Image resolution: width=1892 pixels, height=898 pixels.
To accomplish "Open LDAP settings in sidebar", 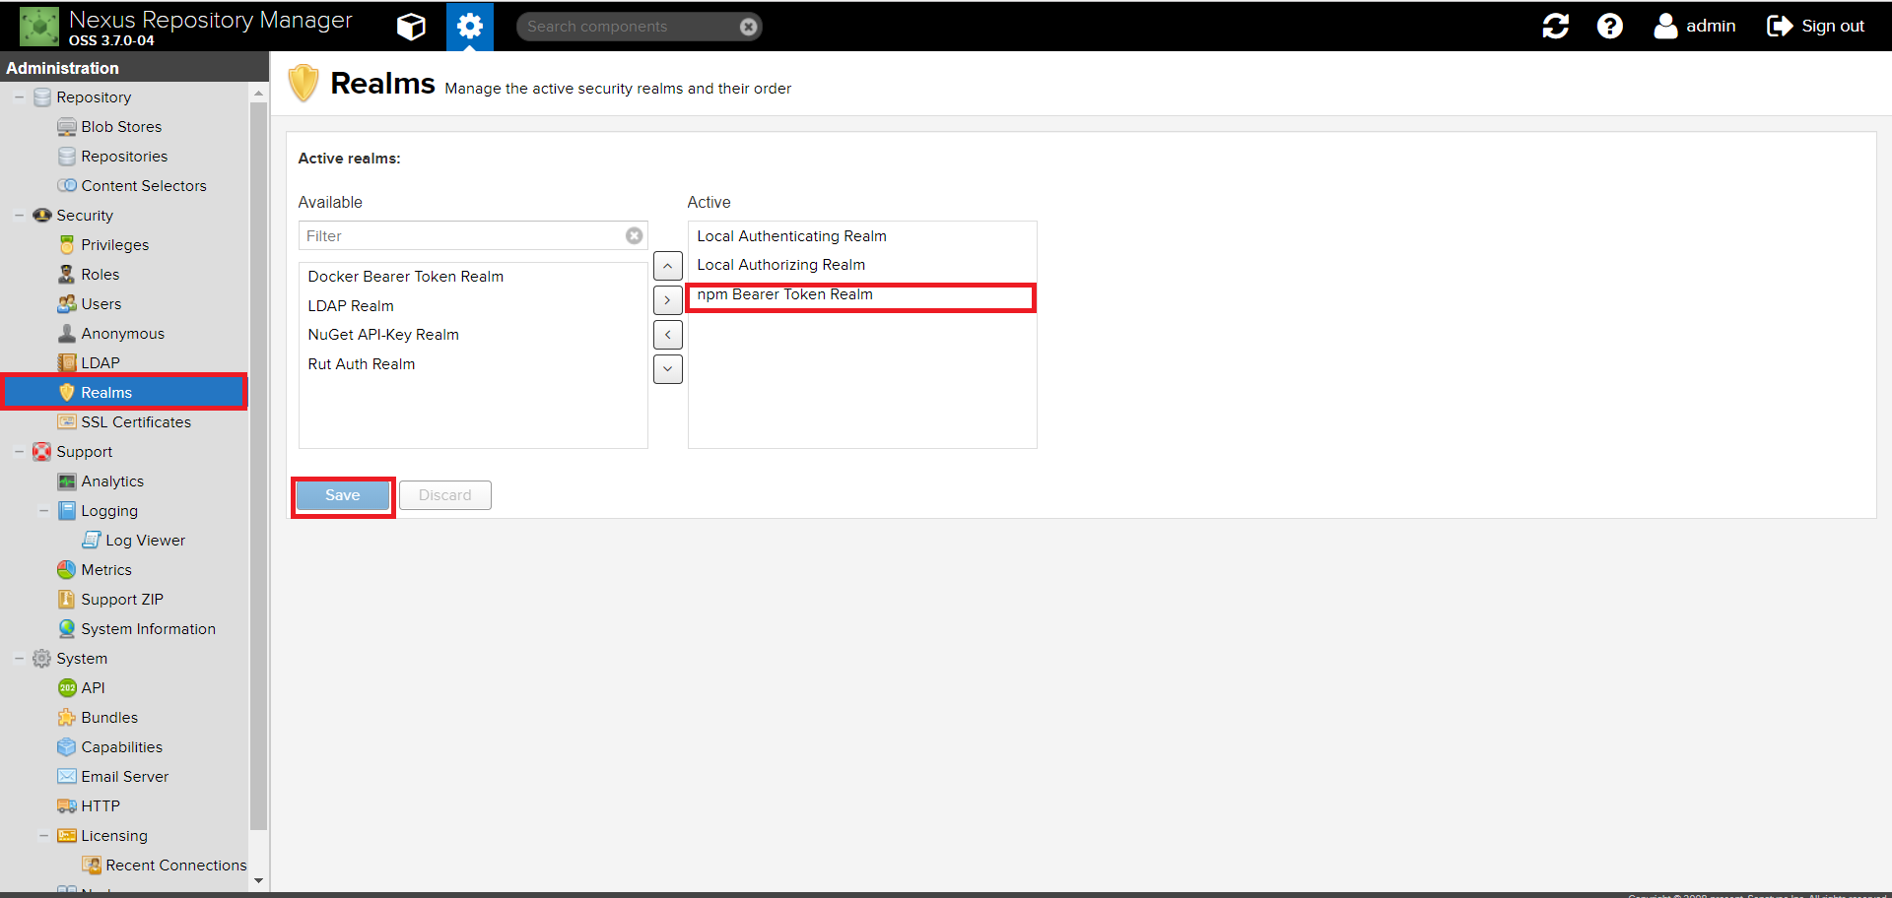I will [101, 363].
